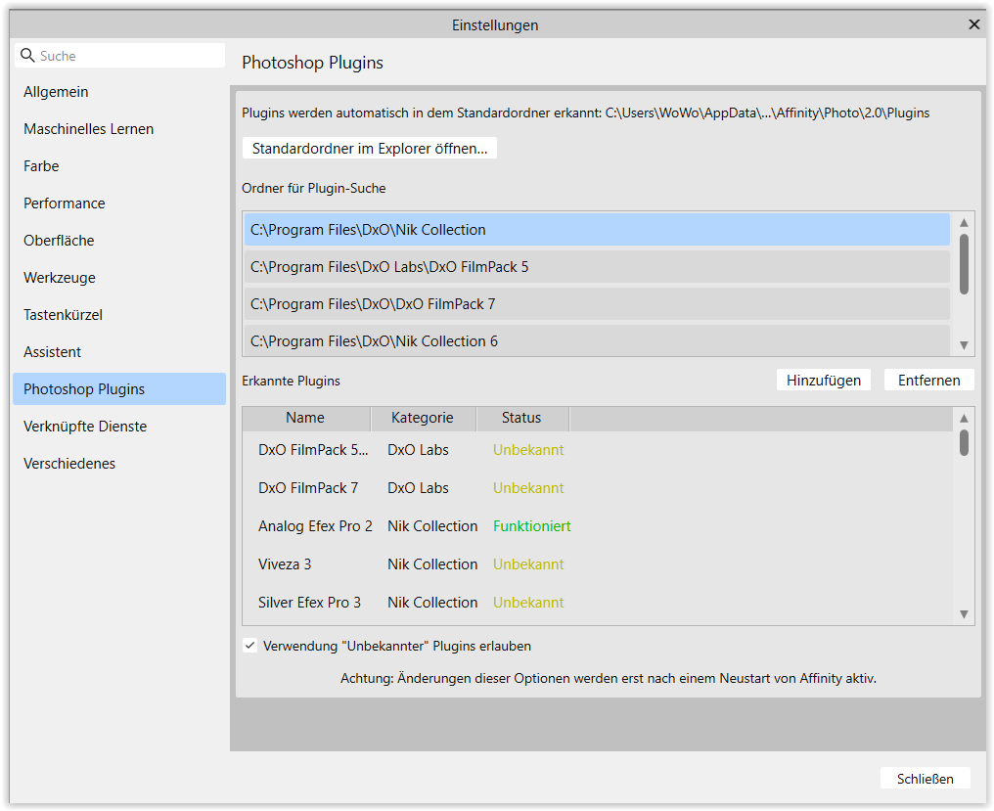The image size is (994, 811).
Task: Click the folder list scrollbar thumb
Action: (x=965, y=264)
